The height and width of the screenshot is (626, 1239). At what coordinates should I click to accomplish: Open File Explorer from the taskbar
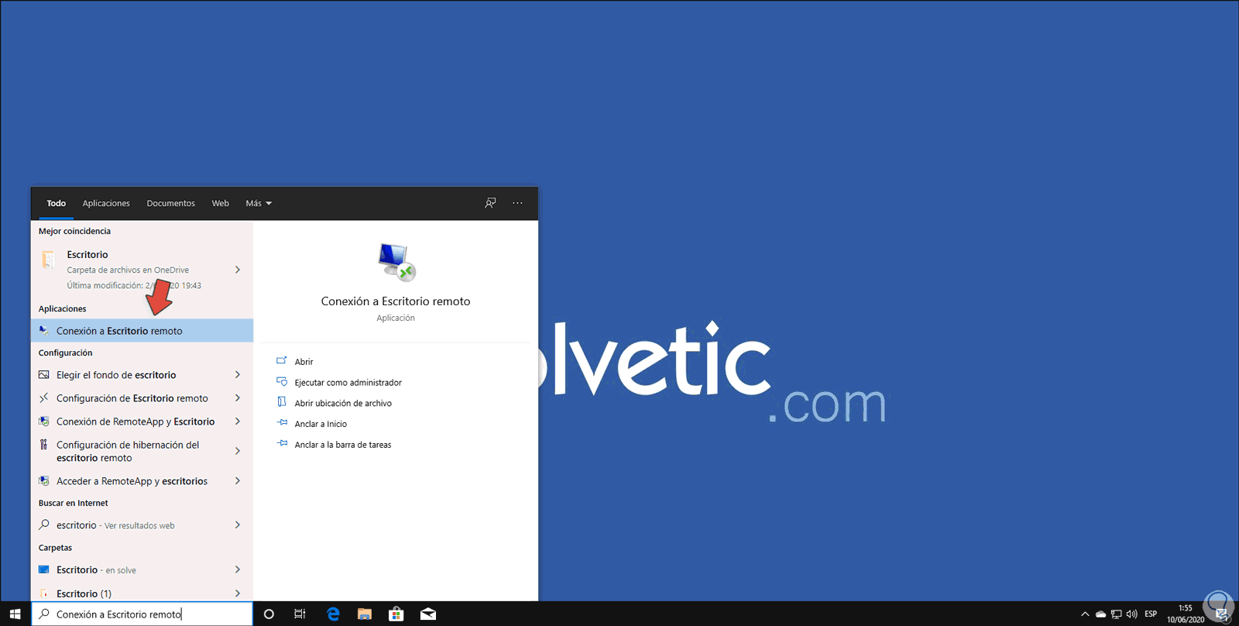click(x=365, y=614)
